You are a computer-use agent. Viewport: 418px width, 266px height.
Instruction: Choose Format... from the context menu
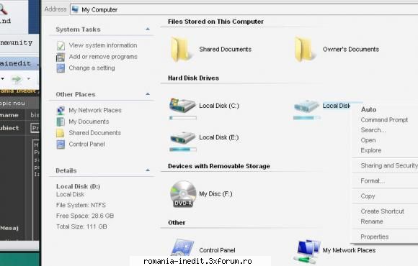(x=373, y=181)
